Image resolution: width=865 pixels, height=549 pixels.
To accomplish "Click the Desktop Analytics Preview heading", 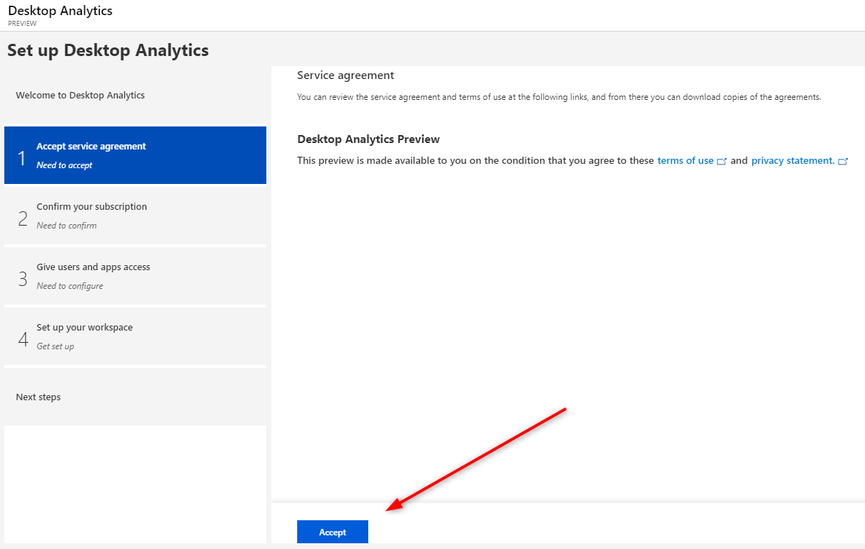I will click(x=368, y=139).
